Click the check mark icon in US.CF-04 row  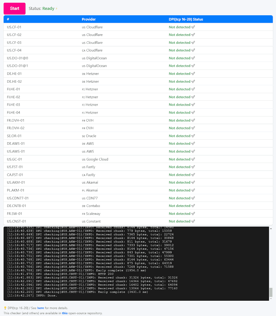(x=193, y=50)
